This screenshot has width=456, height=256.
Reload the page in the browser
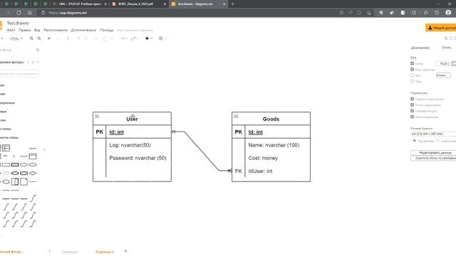[x=19, y=13]
